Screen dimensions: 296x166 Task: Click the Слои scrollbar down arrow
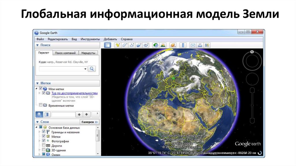tap(98, 154)
